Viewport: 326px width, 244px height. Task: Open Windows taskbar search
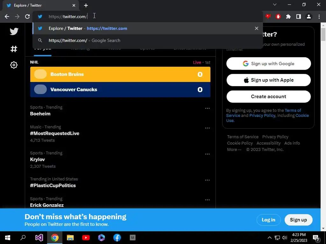pyautogui.click(x=23, y=238)
